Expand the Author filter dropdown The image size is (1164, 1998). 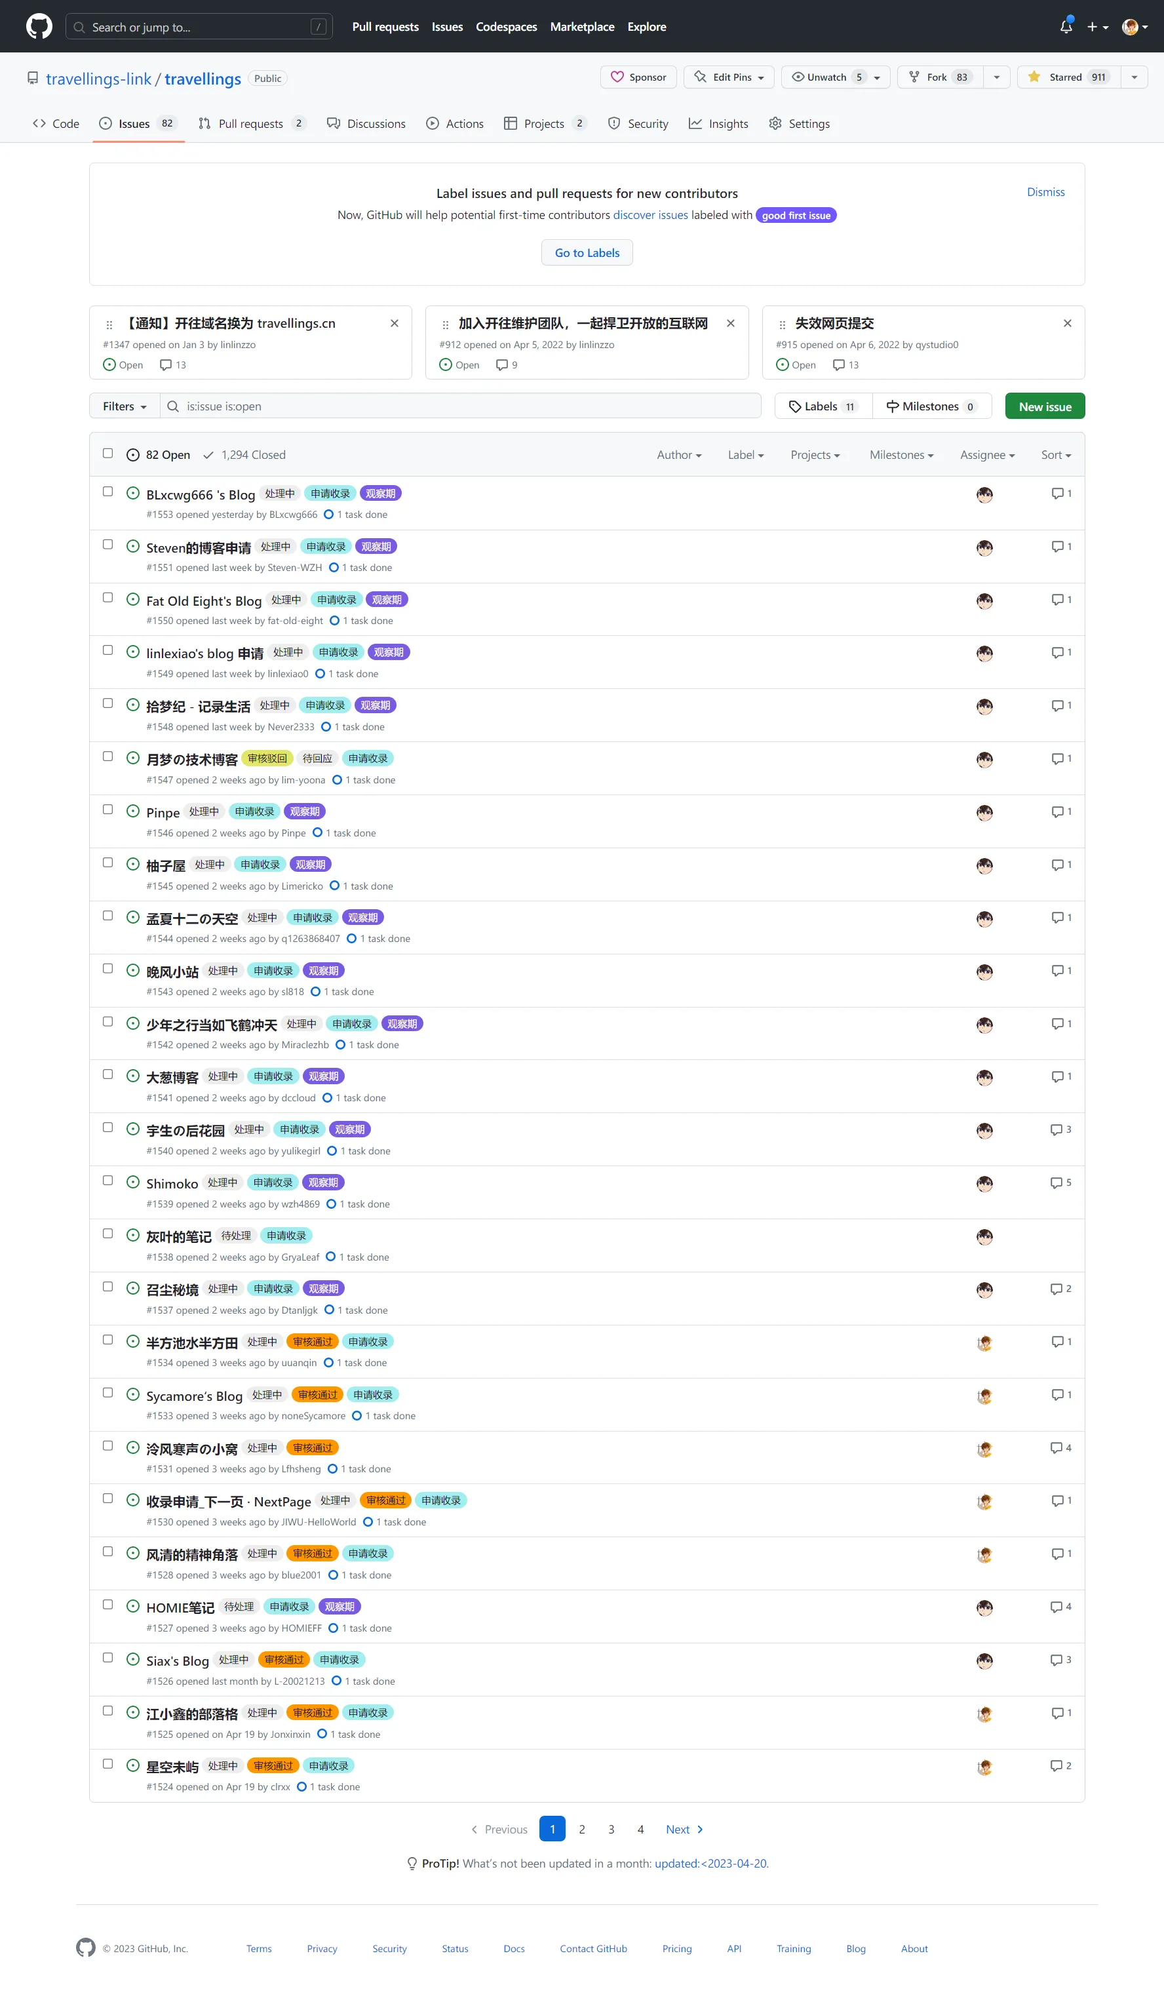coord(678,455)
